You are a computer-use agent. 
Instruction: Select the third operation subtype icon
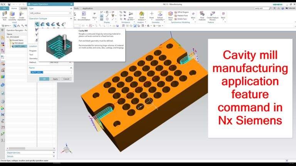[x=48, y=24]
